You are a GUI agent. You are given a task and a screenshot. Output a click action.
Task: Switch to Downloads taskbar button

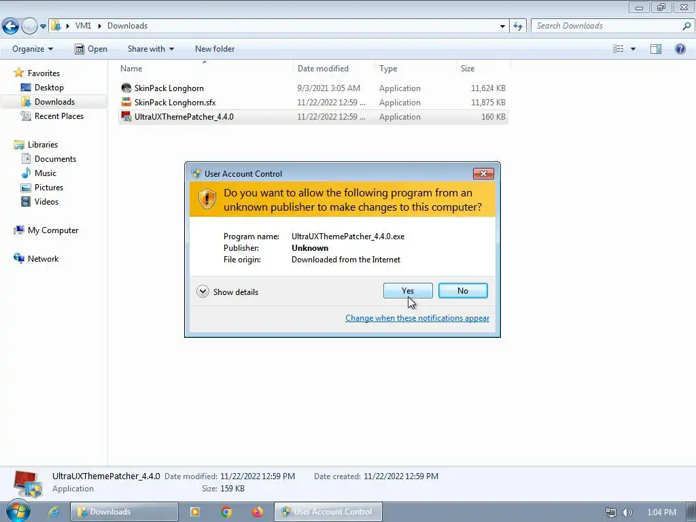(124, 512)
